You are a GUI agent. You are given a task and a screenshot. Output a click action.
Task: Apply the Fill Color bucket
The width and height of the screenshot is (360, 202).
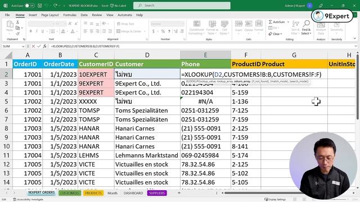[63, 31]
